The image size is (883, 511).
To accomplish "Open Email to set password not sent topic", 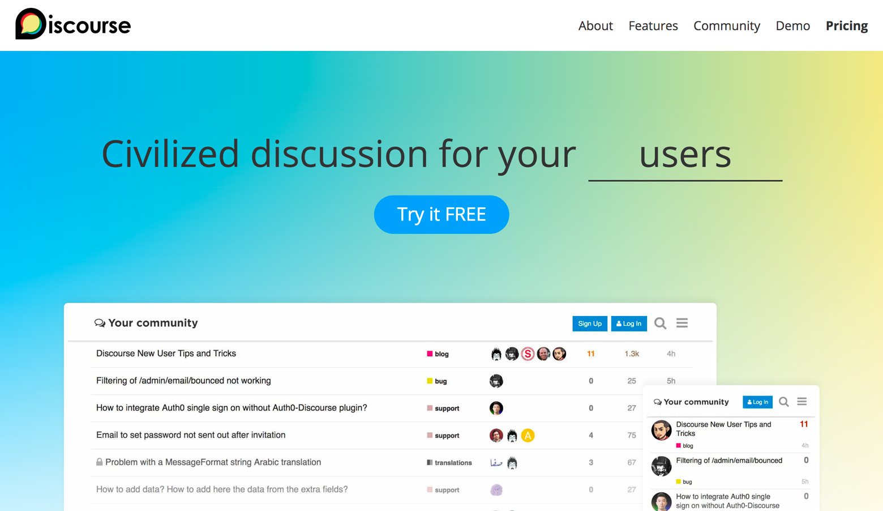I will pyautogui.click(x=191, y=435).
